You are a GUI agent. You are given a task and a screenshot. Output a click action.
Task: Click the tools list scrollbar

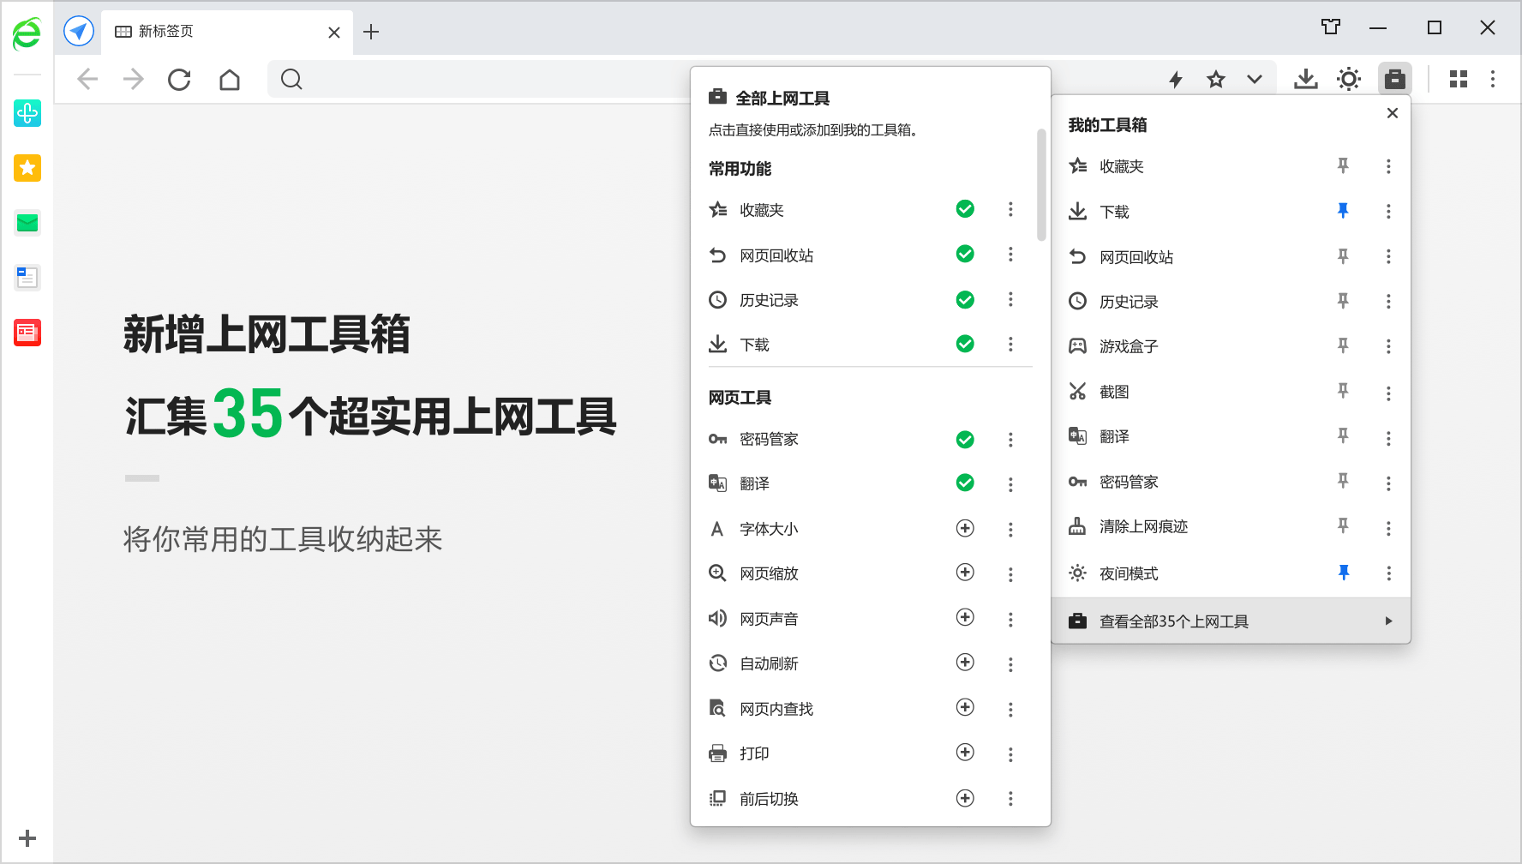(1041, 185)
